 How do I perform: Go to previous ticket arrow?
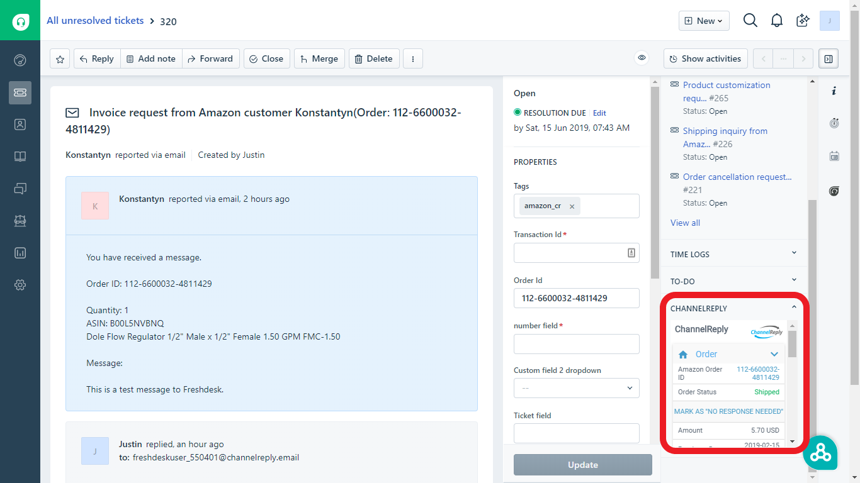pyautogui.click(x=763, y=58)
